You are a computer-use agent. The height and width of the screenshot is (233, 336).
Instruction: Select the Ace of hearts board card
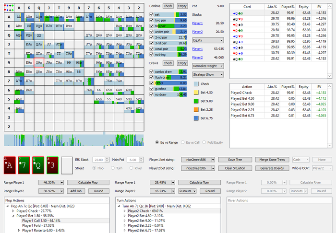click(x=10, y=165)
